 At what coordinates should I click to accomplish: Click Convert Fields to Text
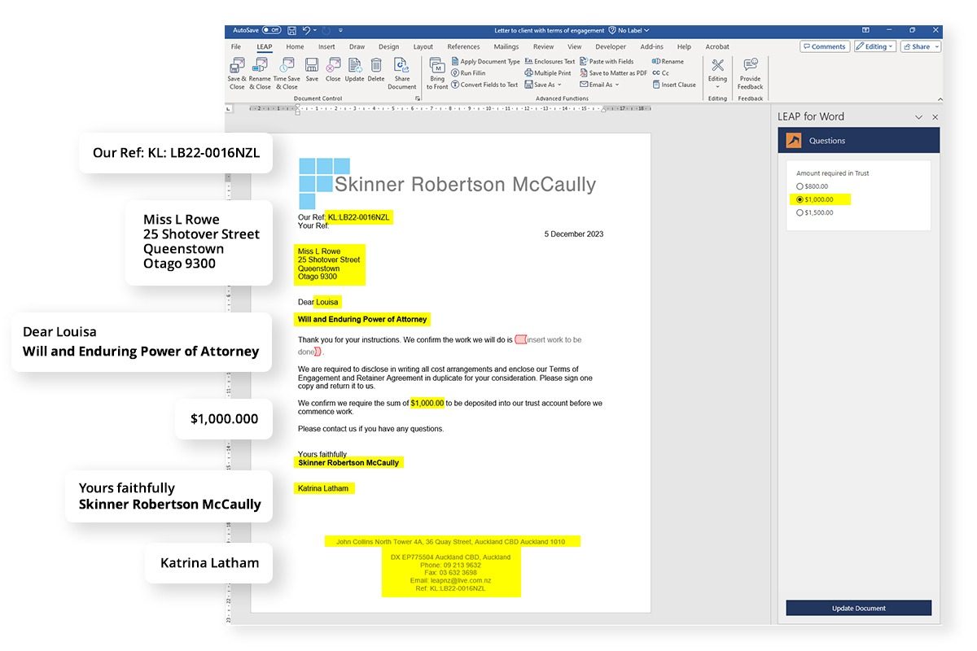pos(484,85)
